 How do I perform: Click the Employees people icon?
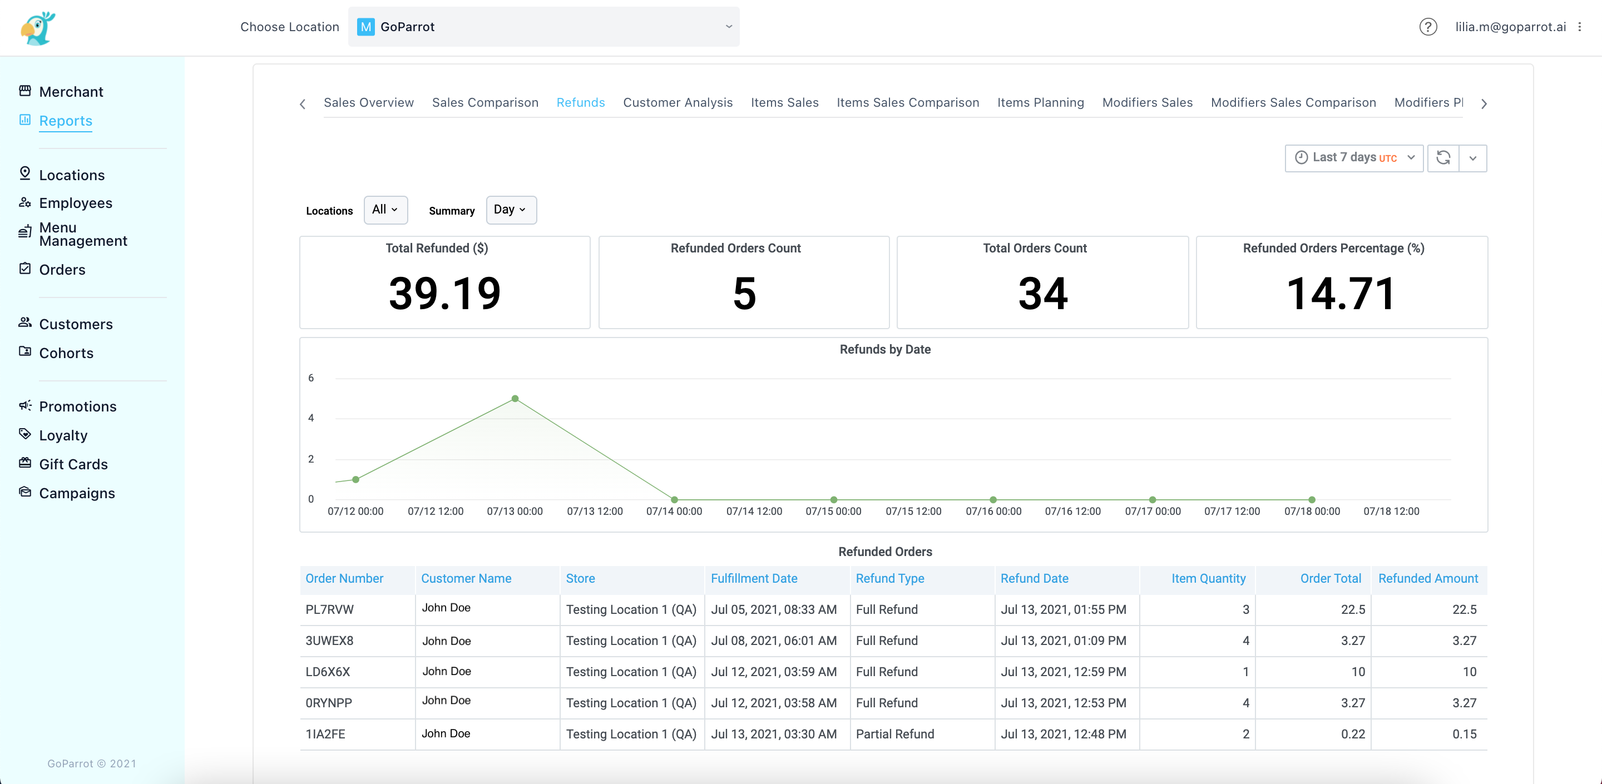click(25, 202)
